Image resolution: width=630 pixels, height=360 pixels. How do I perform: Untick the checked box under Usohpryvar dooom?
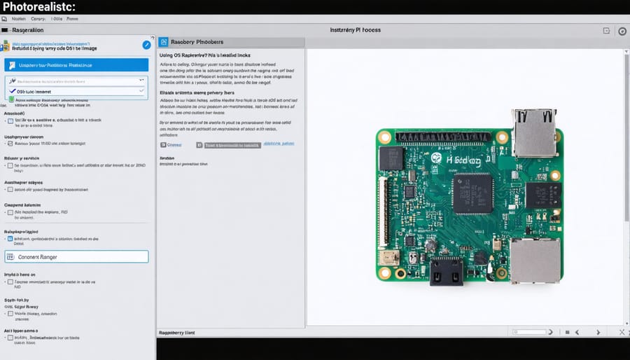[x=10, y=144]
